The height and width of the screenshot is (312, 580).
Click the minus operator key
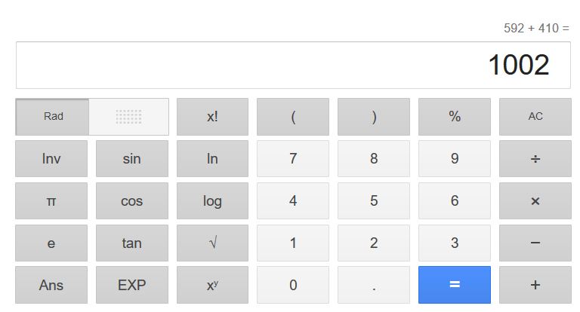point(535,243)
